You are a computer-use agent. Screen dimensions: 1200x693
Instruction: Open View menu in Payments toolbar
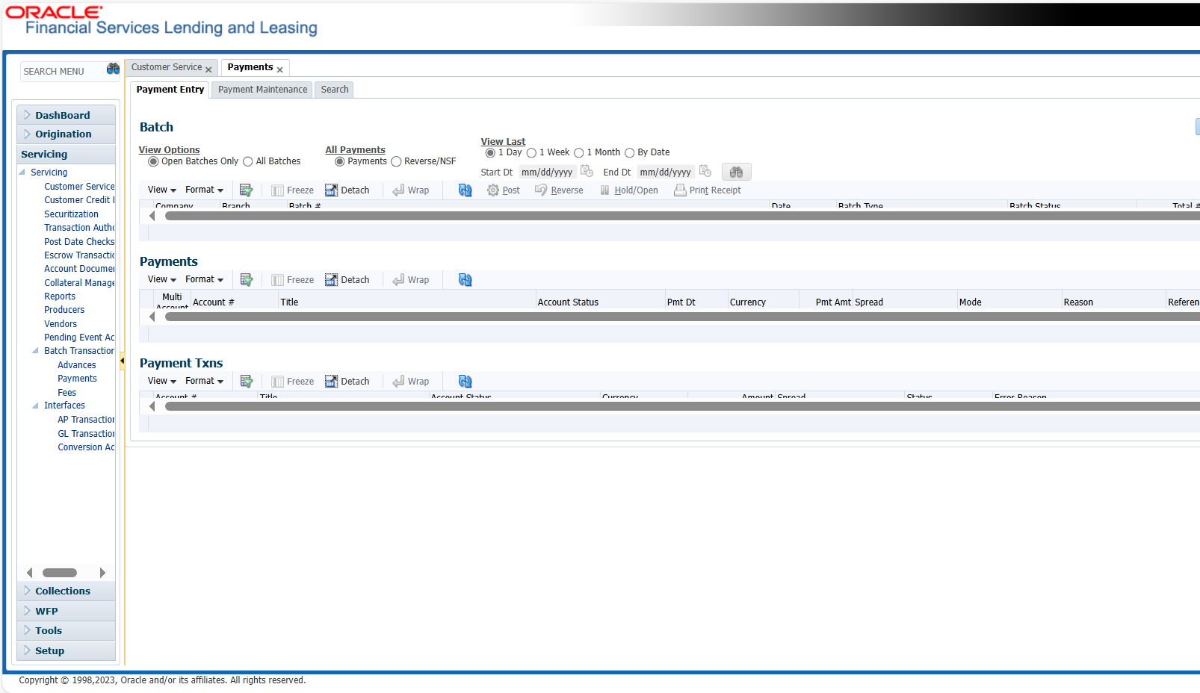tap(162, 279)
